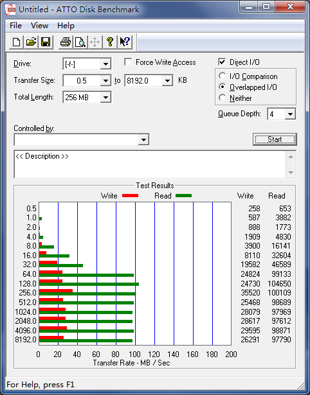Open Print Preview toolbar icon
Image resolution: width=310 pixels, height=395 pixels.
pyautogui.click(x=80, y=42)
